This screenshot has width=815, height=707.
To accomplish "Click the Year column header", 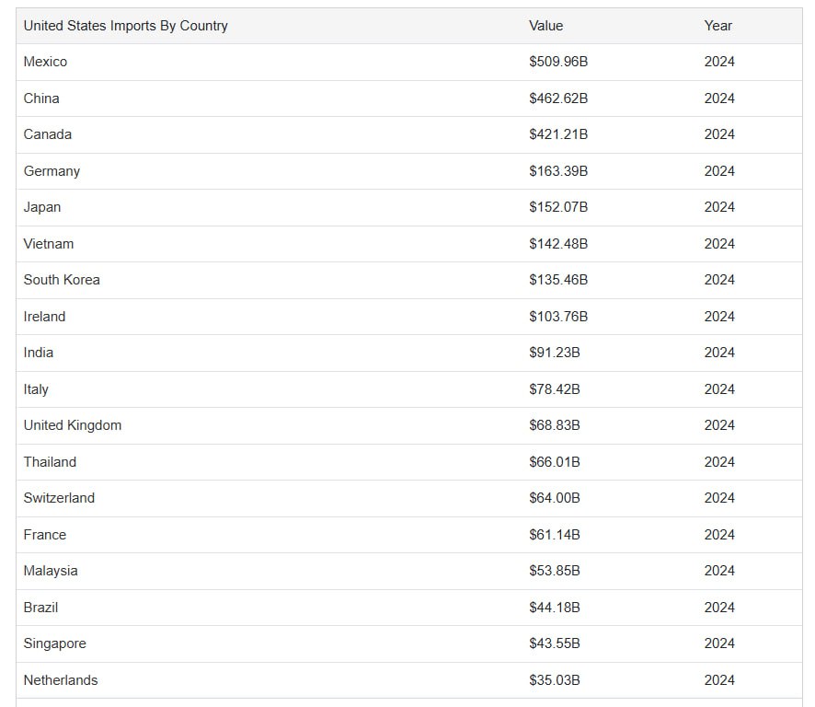I will (717, 26).
